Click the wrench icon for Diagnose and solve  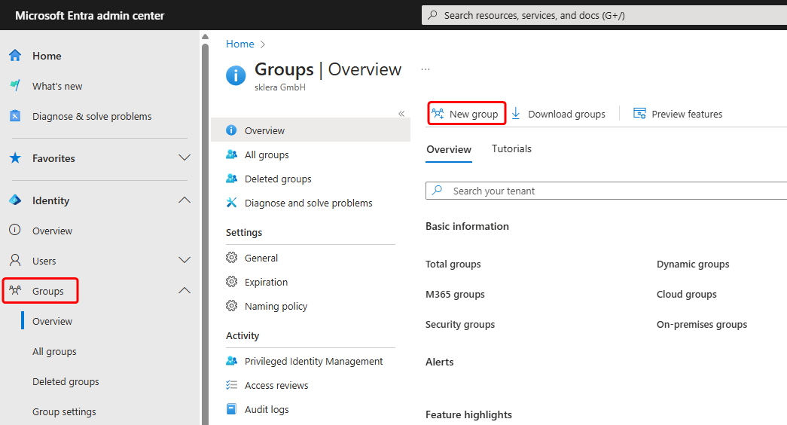pos(231,203)
